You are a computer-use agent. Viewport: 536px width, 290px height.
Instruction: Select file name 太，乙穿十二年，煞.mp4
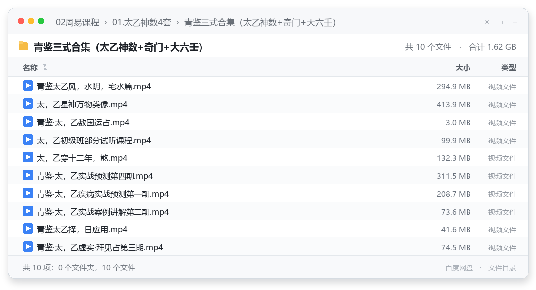[82, 158]
